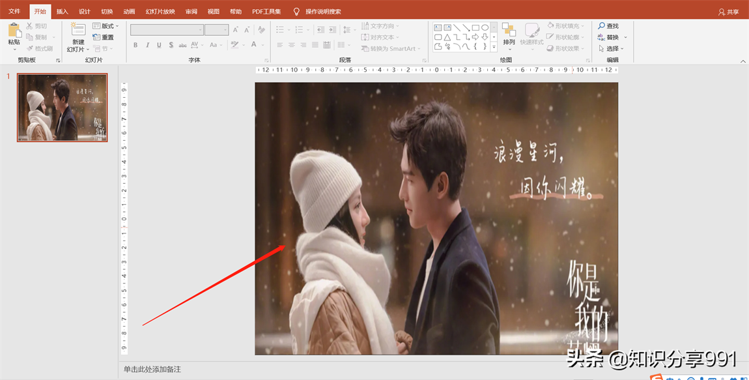Switch to the Insert (插入) tab
Viewport: 749px width, 380px height.
tap(62, 12)
